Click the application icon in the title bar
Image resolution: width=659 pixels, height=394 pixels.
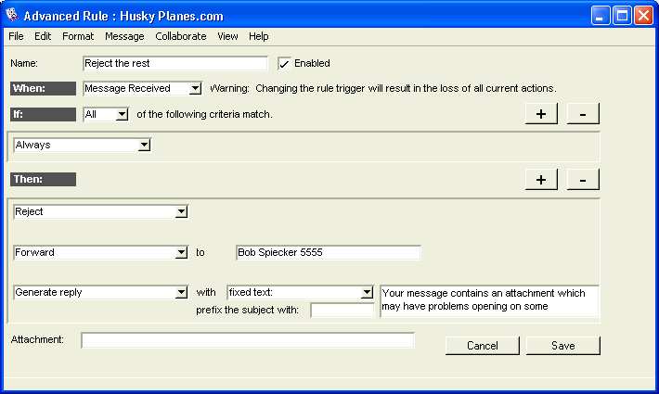coord(13,15)
